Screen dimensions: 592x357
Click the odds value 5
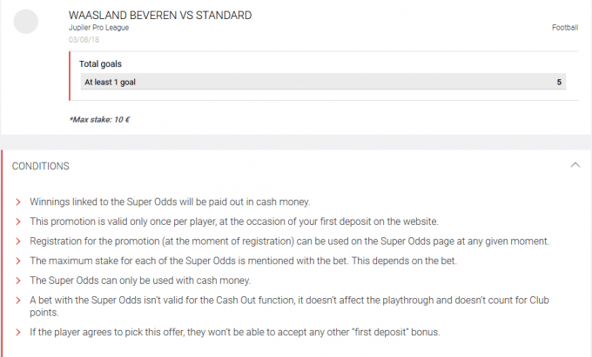[x=559, y=83]
